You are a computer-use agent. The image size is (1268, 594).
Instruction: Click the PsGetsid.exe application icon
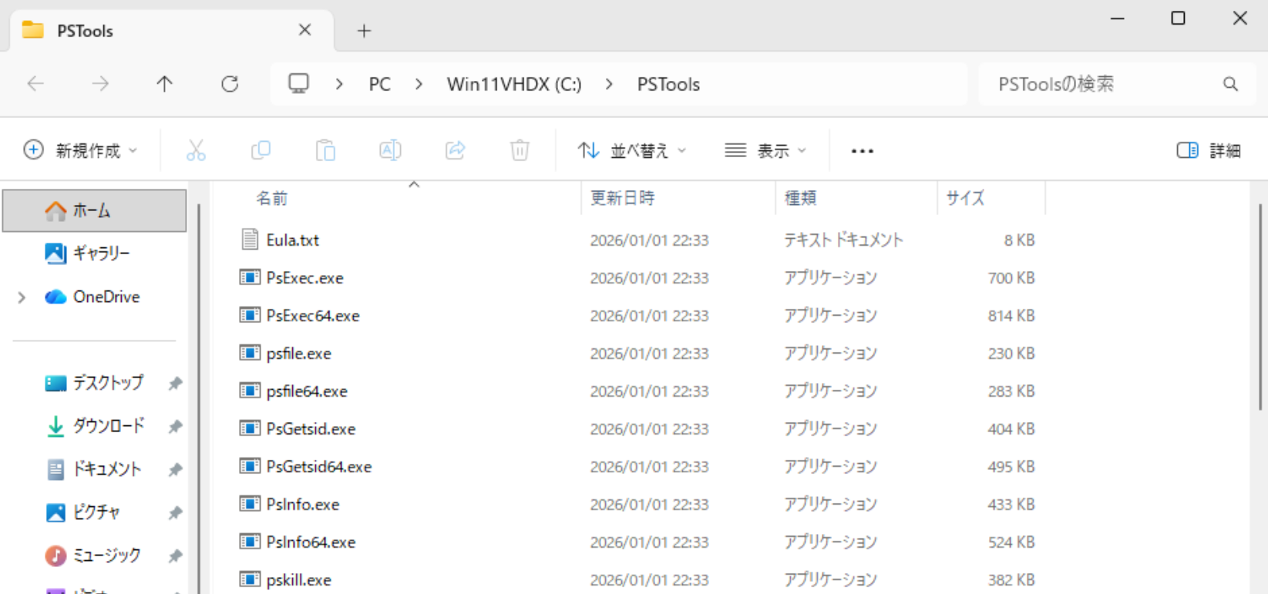[x=249, y=428]
